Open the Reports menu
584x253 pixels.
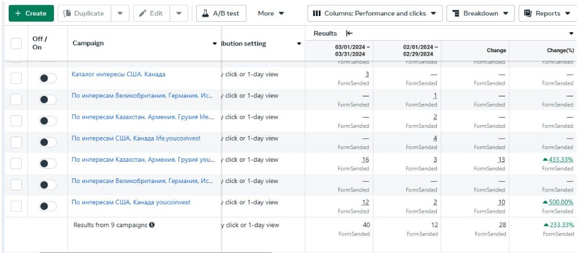pos(547,13)
